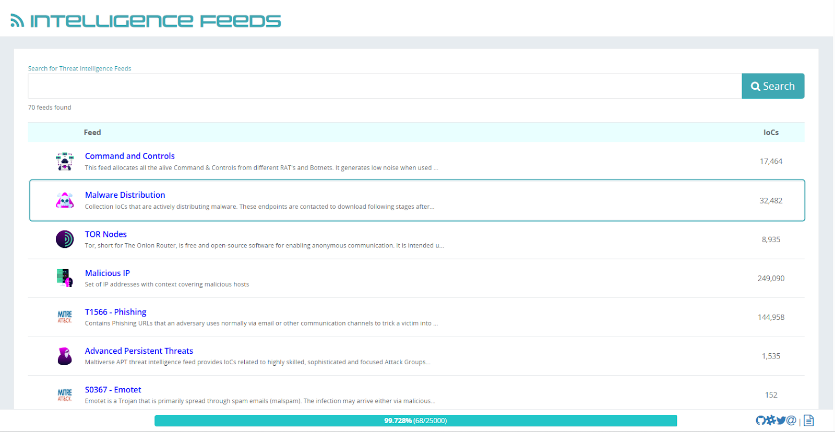Open the GitHub icon link
The image size is (835, 432).
pos(761,421)
